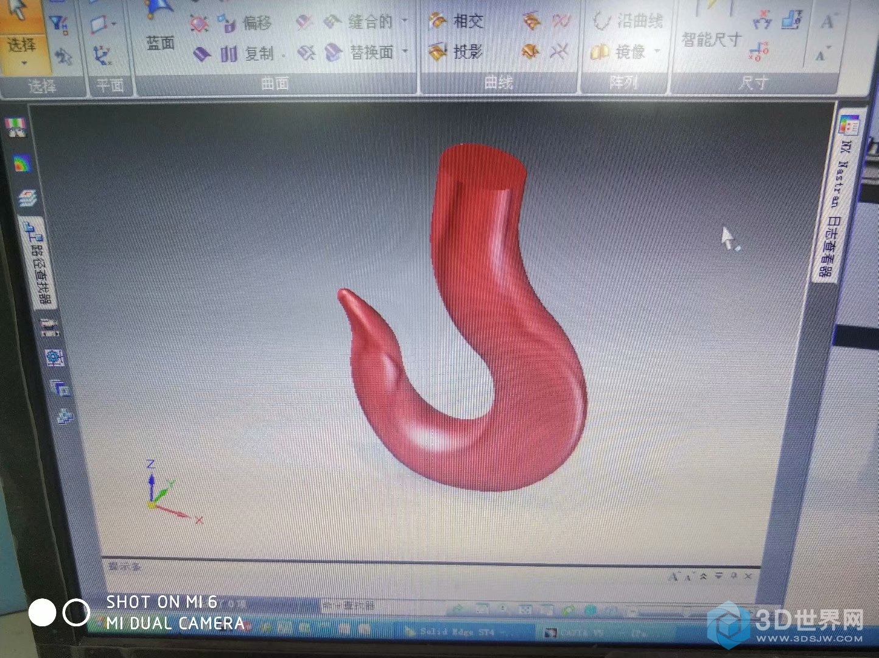Click the XYZ coordinate triad origin
The height and width of the screenshot is (658, 879).
coord(153,504)
